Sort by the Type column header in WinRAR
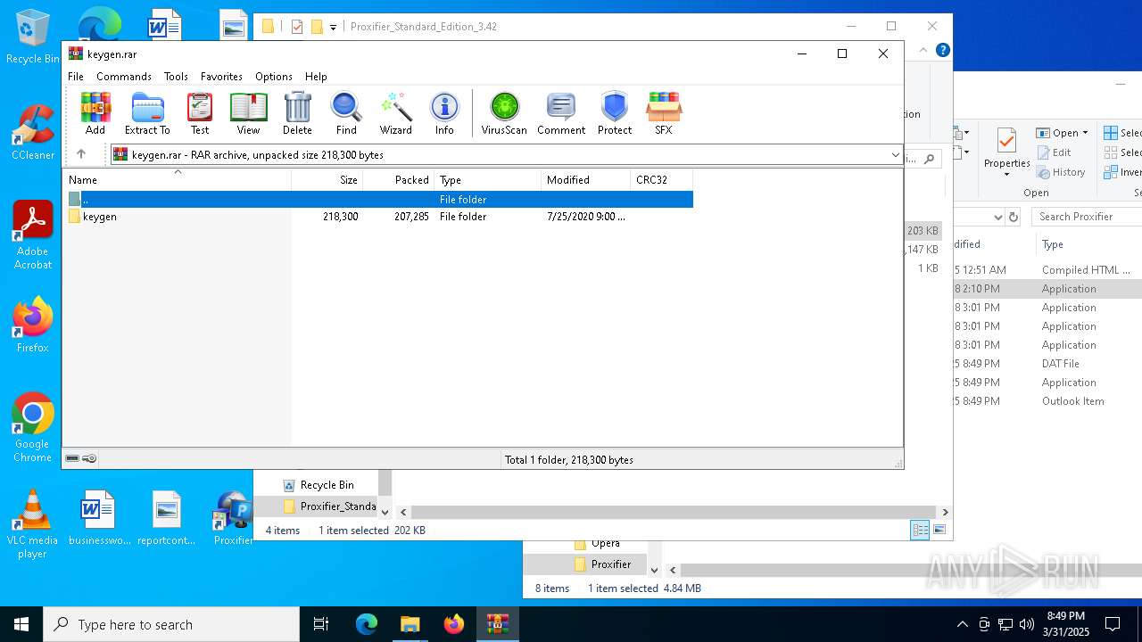The height and width of the screenshot is (642, 1142). click(488, 180)
